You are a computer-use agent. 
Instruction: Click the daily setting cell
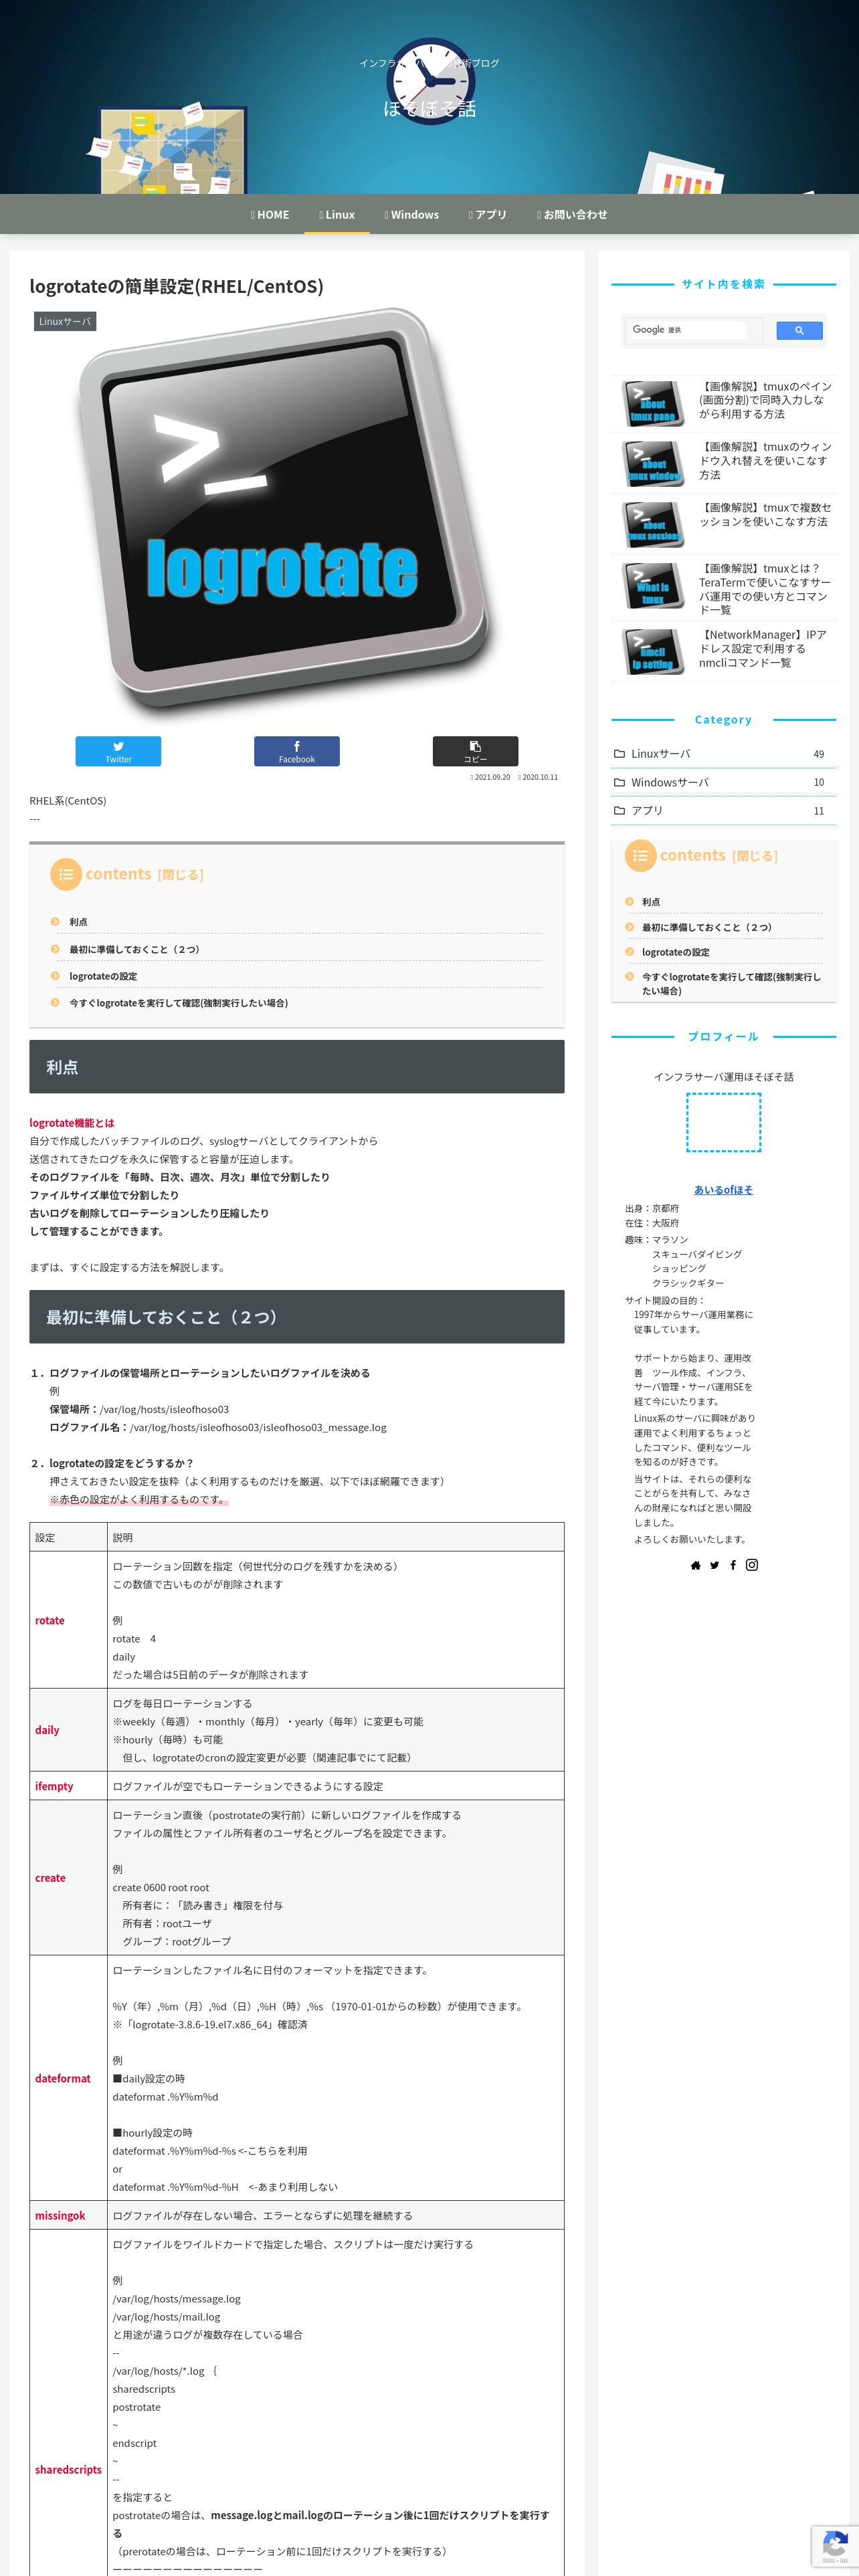[69, 1730]
